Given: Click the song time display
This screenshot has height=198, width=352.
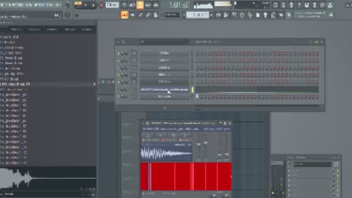Looking at the screenshot, I should (179, 5).
